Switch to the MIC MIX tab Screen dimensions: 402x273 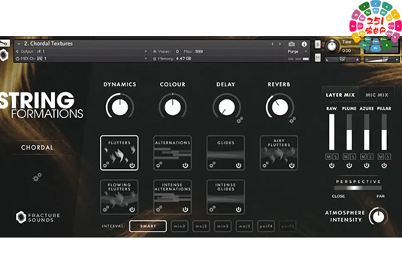click(x=377, y=95)
